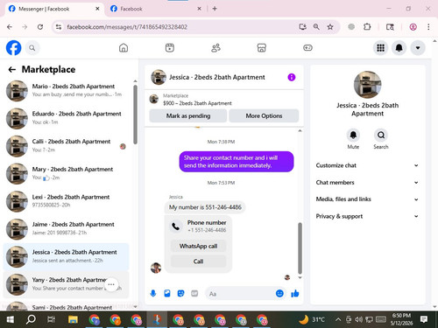The image size is (438, 328).
Task: Open Eduardo 2beds 2bath Apartment chat
Action: [x=66, y=118]
